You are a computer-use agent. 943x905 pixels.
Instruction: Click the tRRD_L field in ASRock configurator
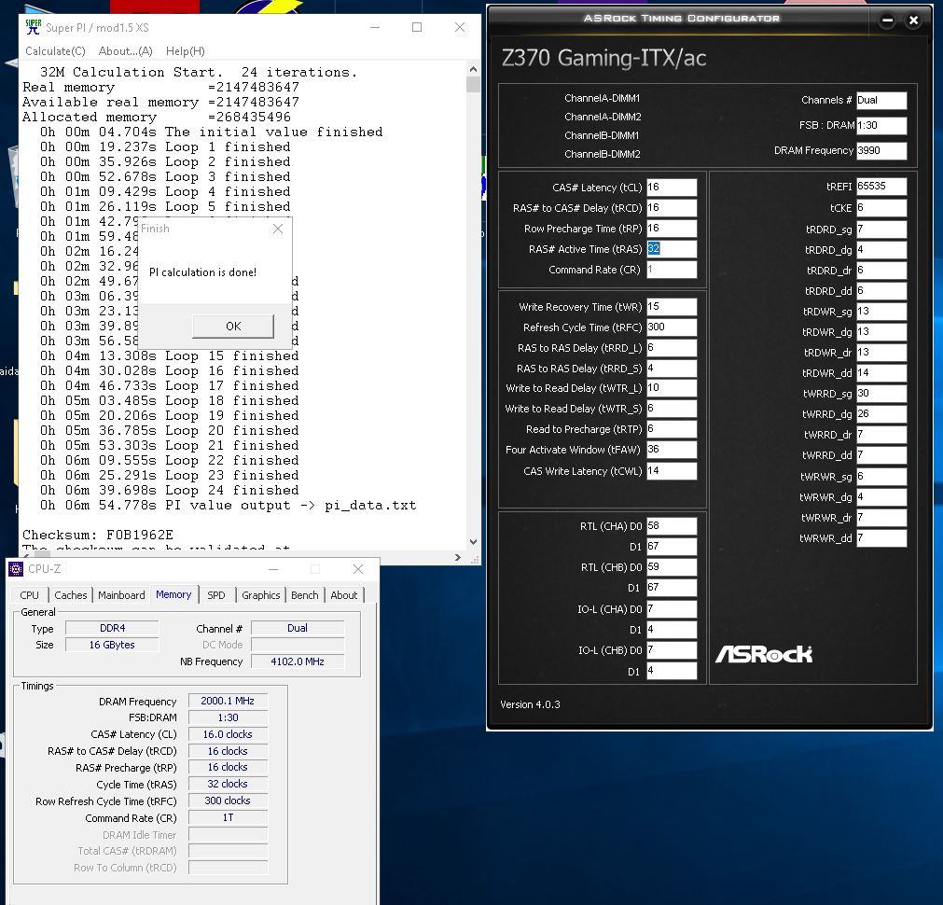pyautogui.click(x=672, y=348)
